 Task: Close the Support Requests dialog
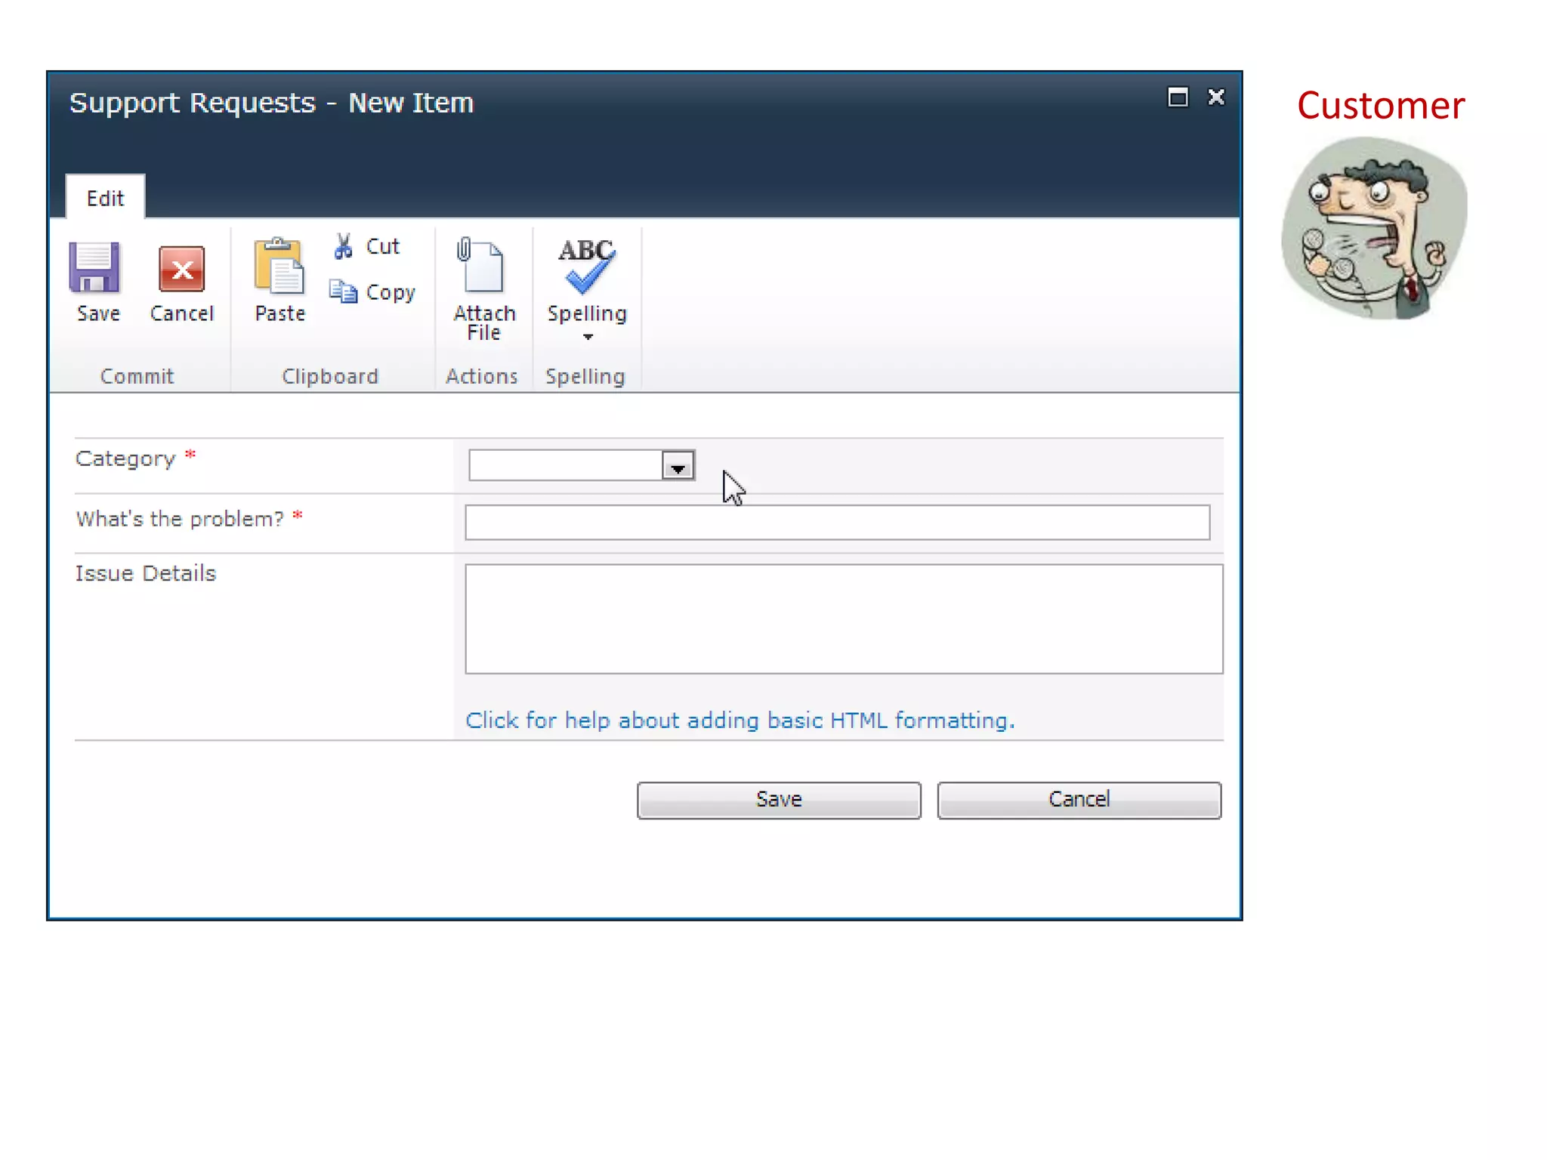1216,97
